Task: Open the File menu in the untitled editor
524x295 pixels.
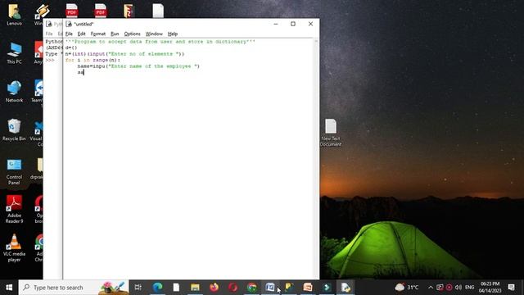Action: pyautogui.click(x=69, y=34)
